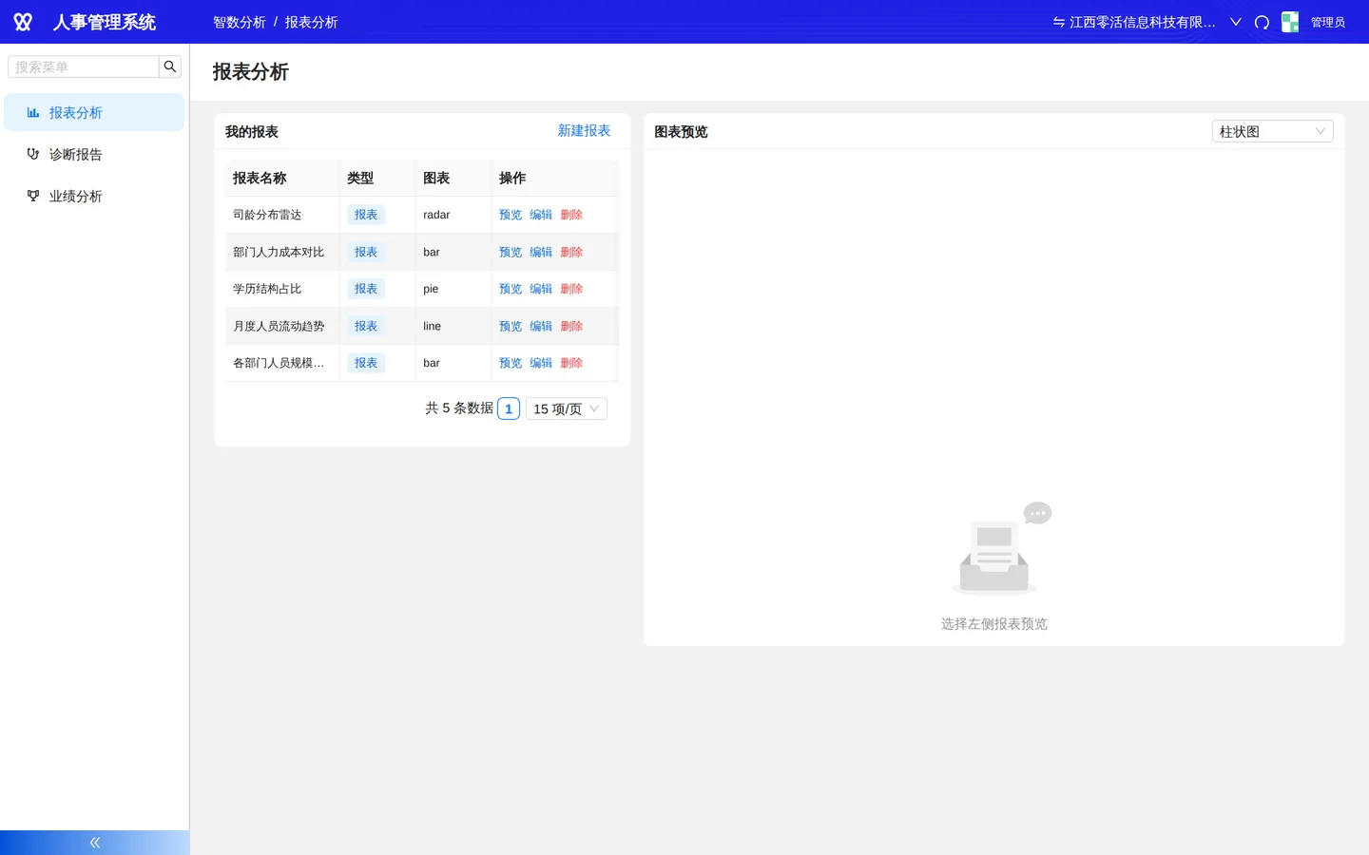Image resolution: width=1369 pixels, height=855 pixels.
Task: Preview the 司龄分布雷达 report
Action: pyautogui.click(x=511, y=215)
